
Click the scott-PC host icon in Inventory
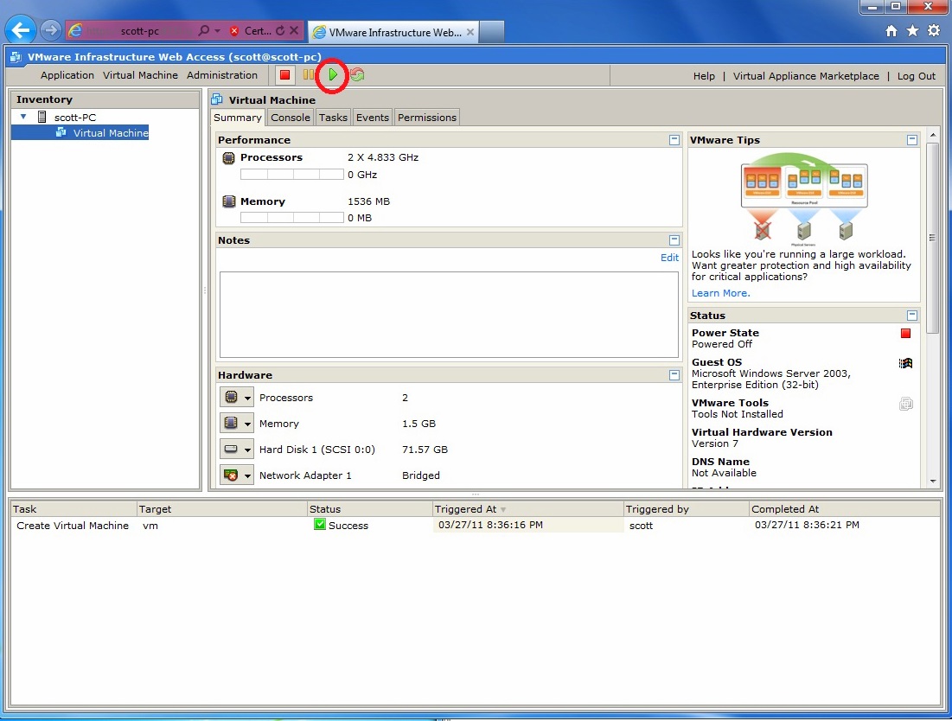tap(42, 117)
